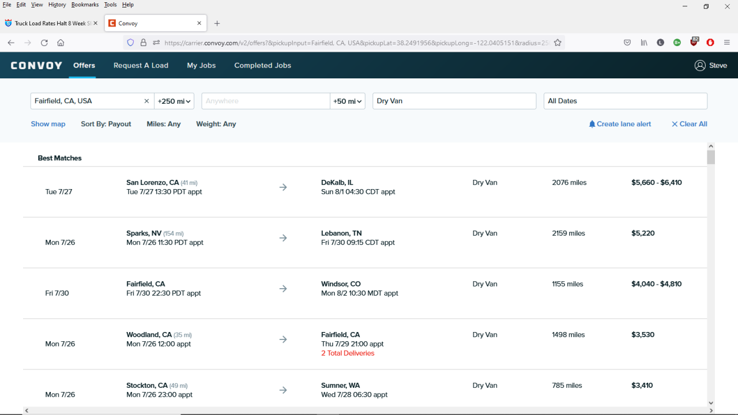Reload the current page
738x415 pixels.
pos(44,43)
